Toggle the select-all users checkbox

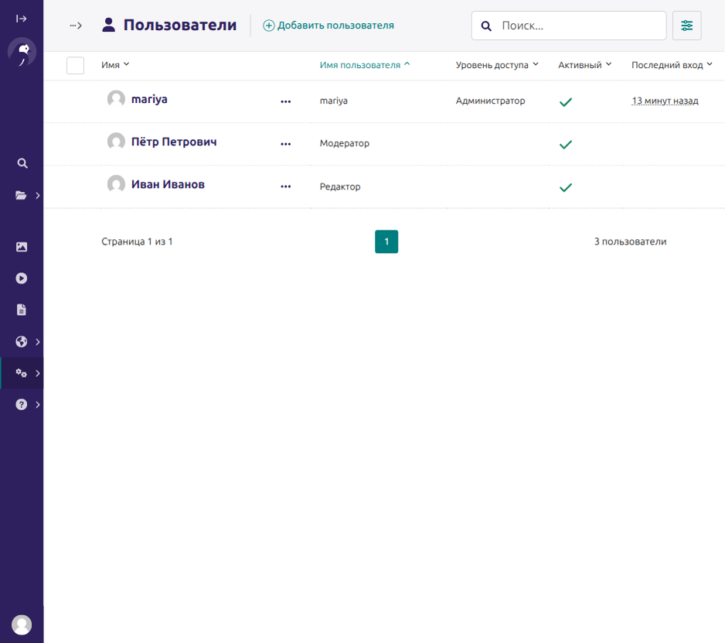76,65
